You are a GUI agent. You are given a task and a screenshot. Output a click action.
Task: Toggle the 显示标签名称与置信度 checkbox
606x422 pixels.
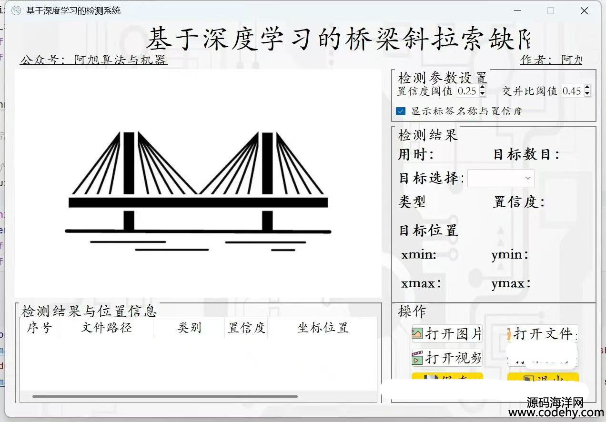click(401, 111)
